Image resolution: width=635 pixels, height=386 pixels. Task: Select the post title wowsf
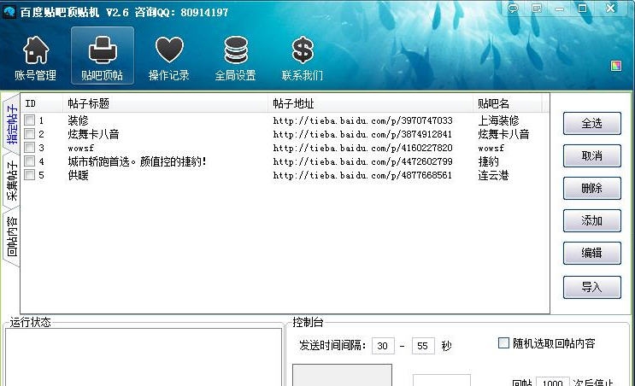[80, 148]
